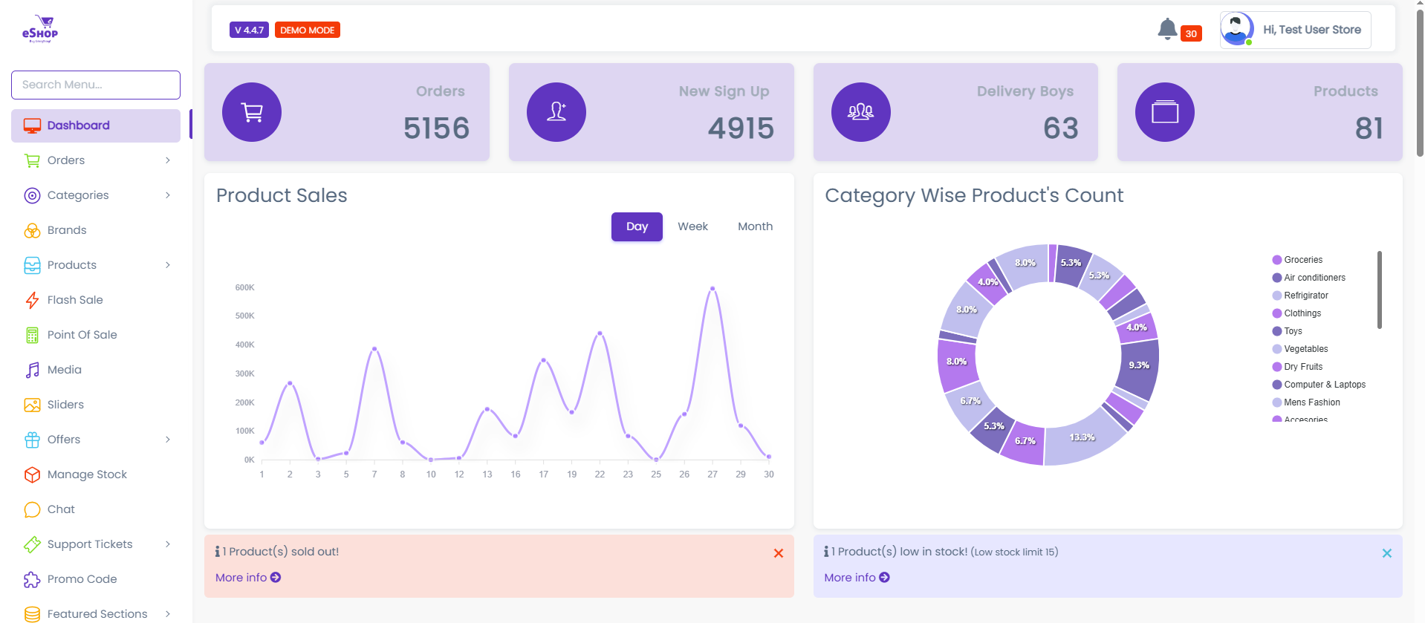Viewport: 1425px width, 623px height.
Task: Open the Dashboard menu item
Action: tap(96, 125)
